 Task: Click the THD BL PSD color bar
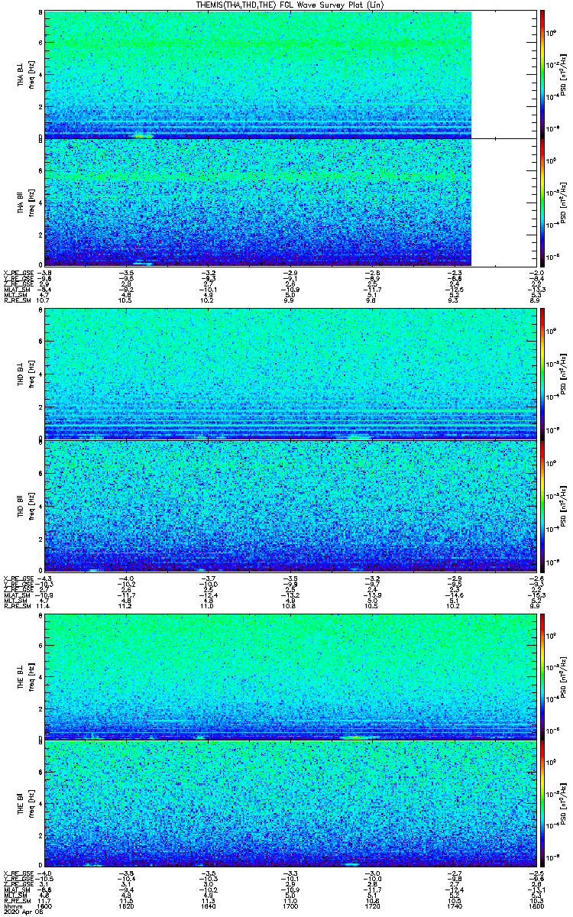coord(542,374)
